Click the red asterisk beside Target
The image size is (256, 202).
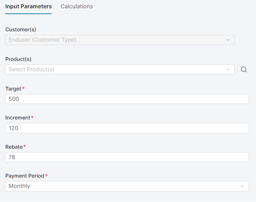point(23,88)
